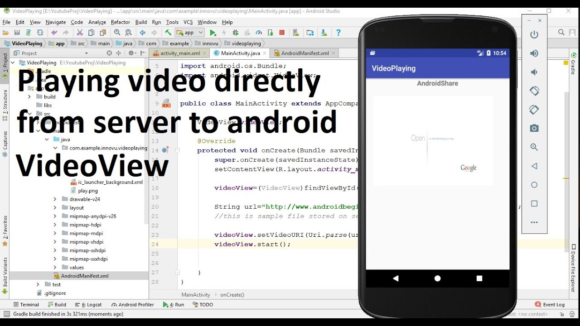
Task: Click emulator volume down icon
Action: tap(534, 72)
